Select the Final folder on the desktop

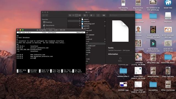[153, 16]
